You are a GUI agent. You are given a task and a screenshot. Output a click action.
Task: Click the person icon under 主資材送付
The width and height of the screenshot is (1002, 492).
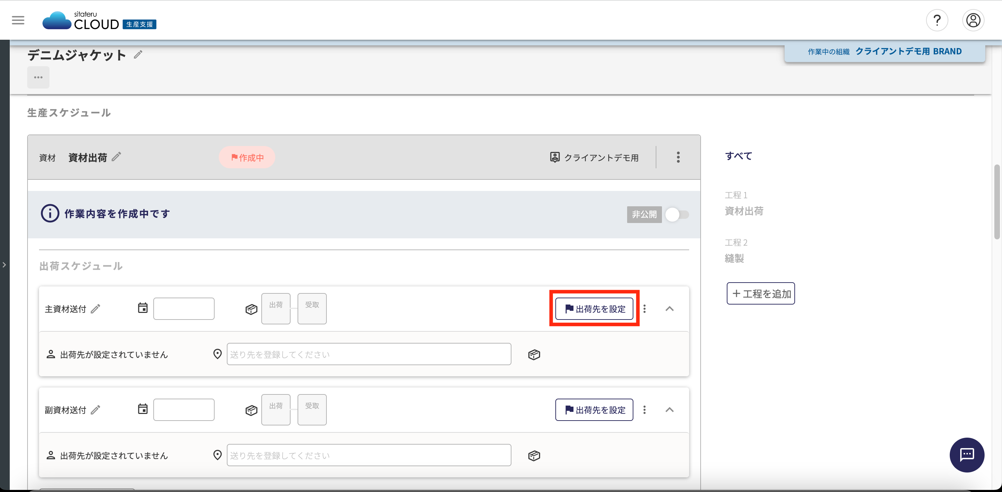[51, 354]
